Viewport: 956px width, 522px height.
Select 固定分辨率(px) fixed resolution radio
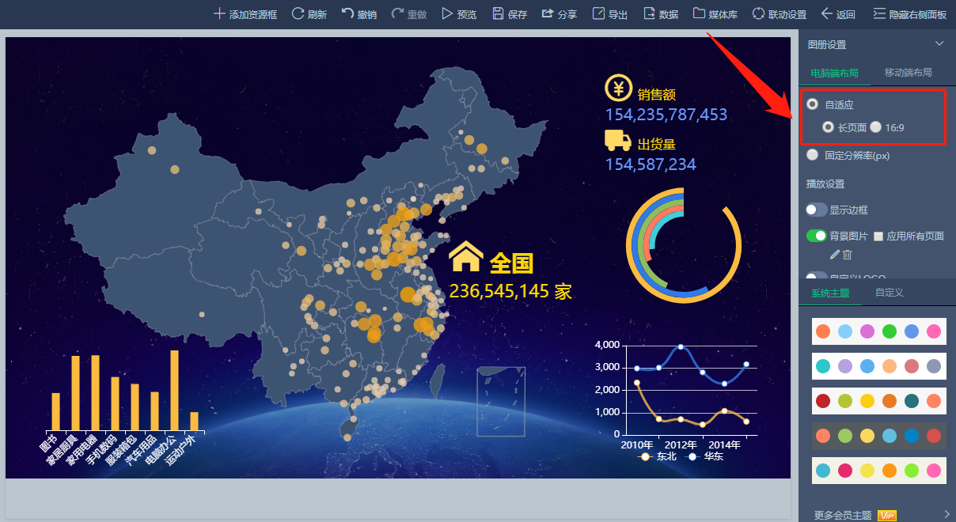click(x=813, y=155)
